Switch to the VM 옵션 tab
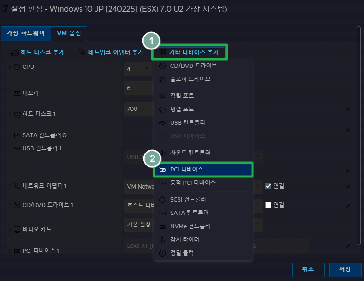This screenshot has height=281, width=364. [x=69, y=33]
